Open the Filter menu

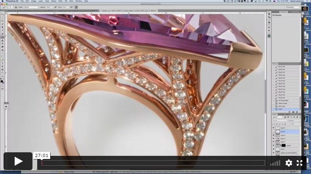61,1
